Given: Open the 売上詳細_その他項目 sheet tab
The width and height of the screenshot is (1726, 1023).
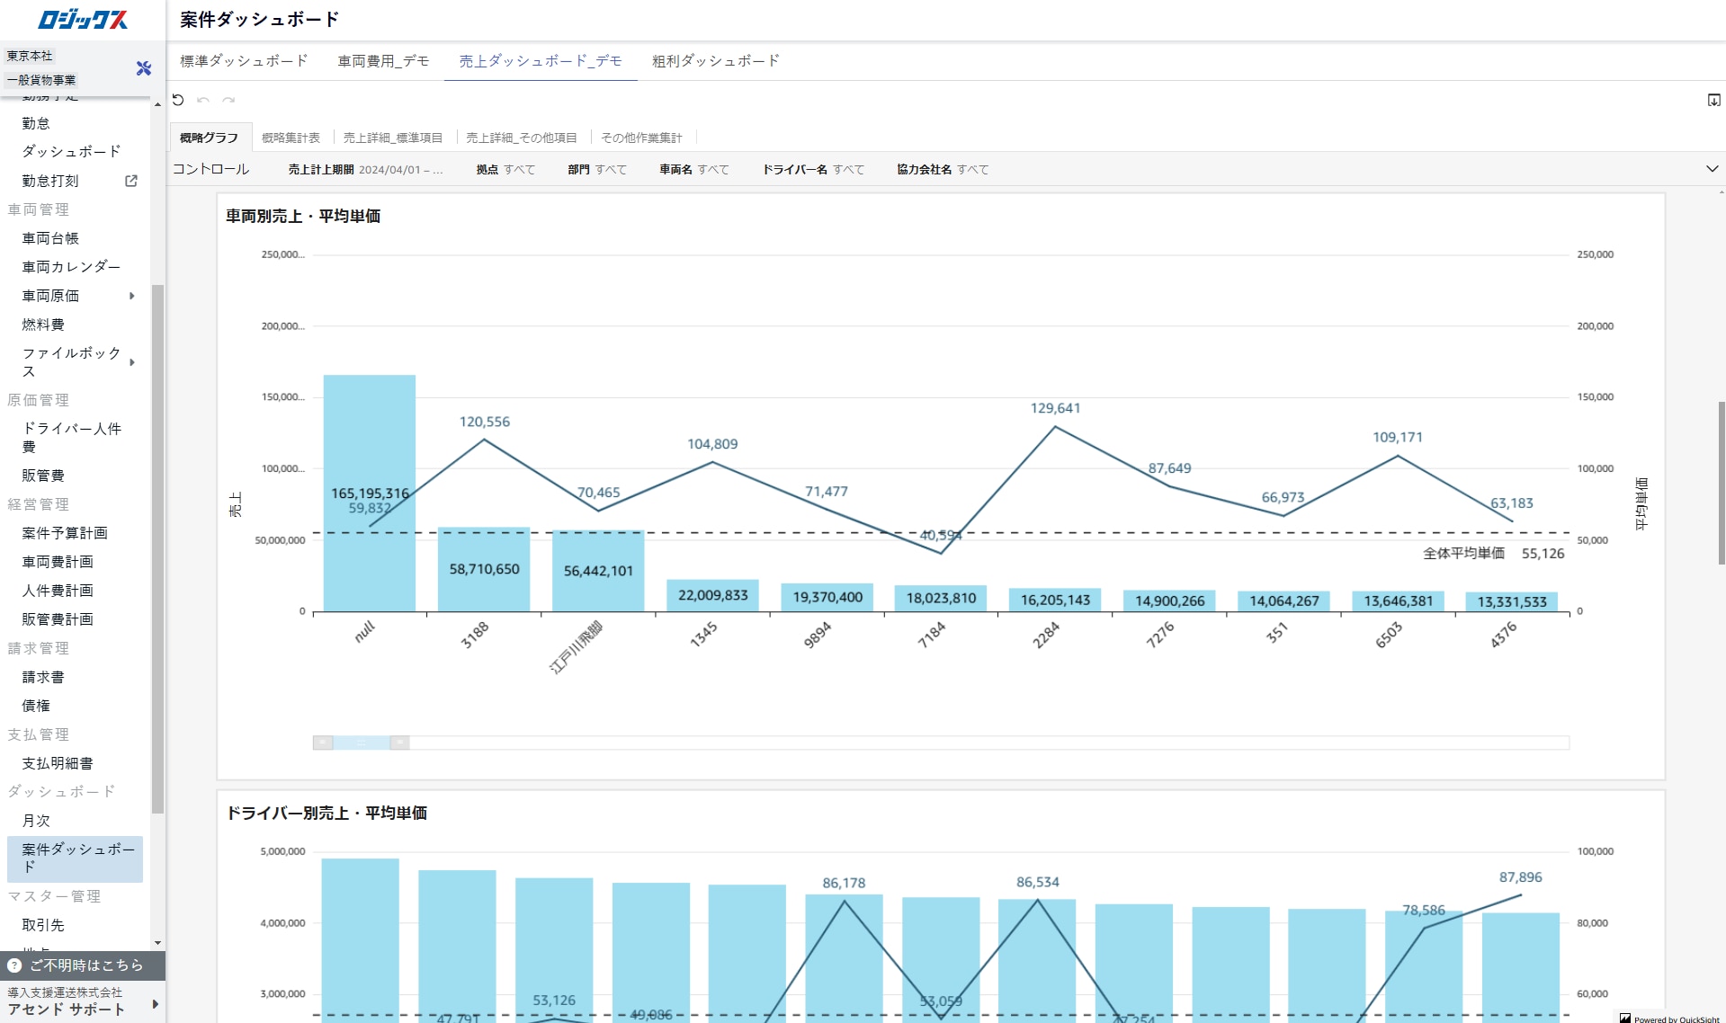Looking at the screenshot, I should coord(522,138).
